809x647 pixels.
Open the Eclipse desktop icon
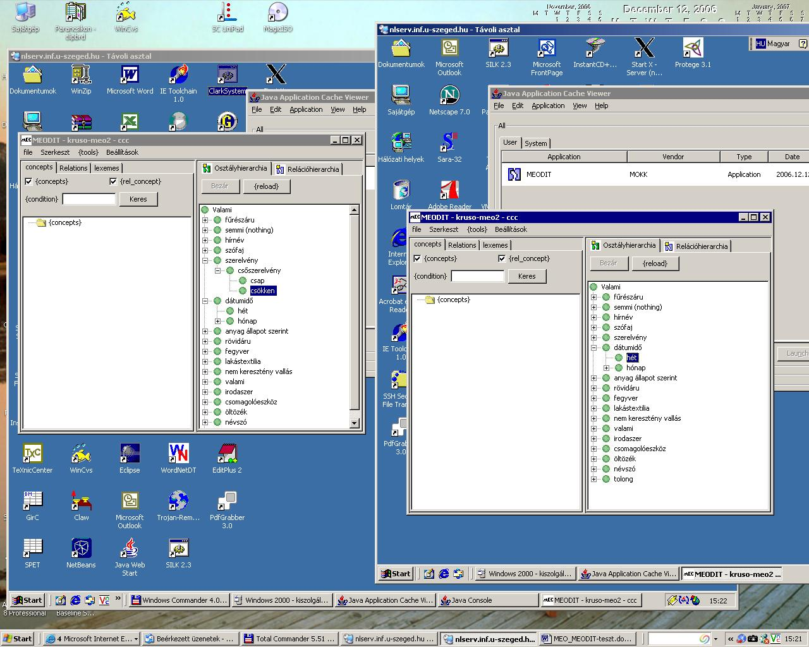click(x=130, y=458)
